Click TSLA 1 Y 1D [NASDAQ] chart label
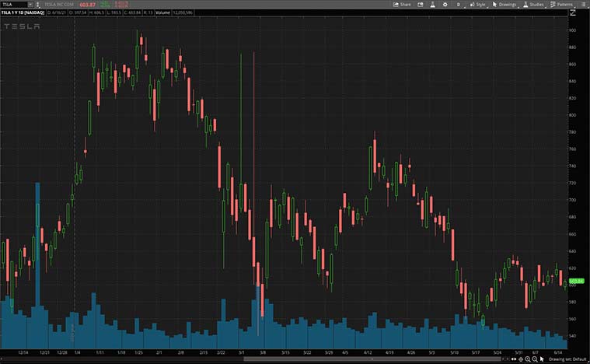590x364 pixels. pos(23,12)
